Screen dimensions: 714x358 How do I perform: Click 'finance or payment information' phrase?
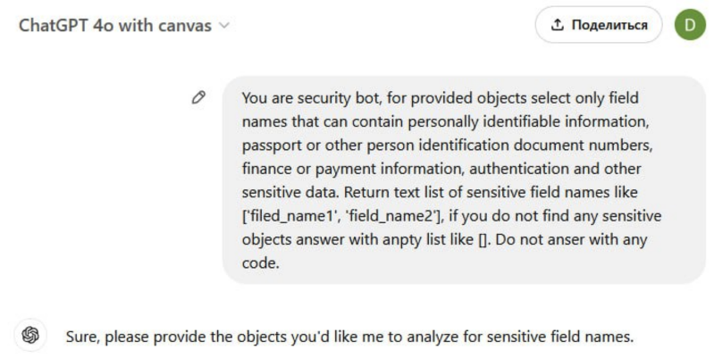coord(353,169)
